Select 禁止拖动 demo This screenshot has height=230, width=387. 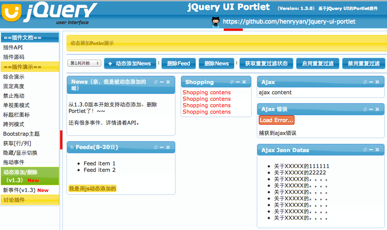tap(14, 96)
